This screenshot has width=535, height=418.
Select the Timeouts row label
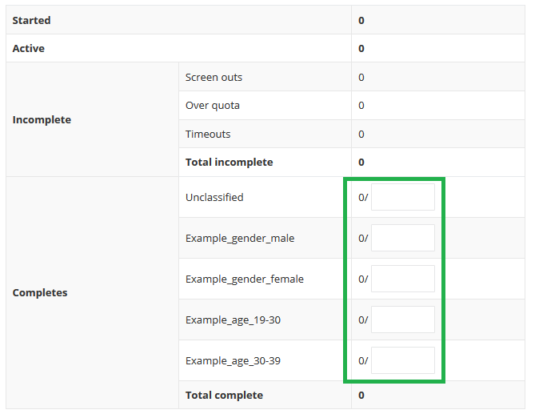coord(208,134)
